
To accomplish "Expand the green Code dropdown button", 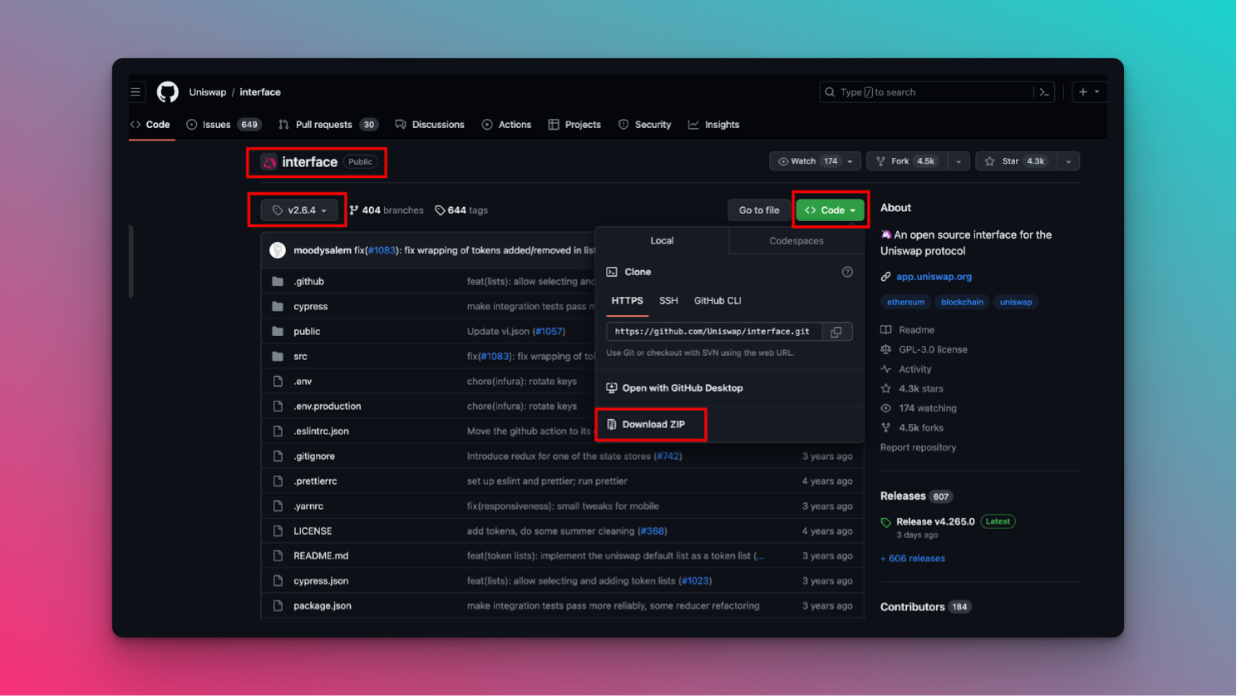I will point(830,210).
